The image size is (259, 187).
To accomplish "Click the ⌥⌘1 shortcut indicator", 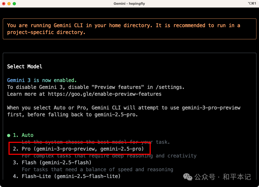I will coord(252,4).
